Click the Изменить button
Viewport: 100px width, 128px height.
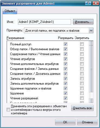pos(83,22)
